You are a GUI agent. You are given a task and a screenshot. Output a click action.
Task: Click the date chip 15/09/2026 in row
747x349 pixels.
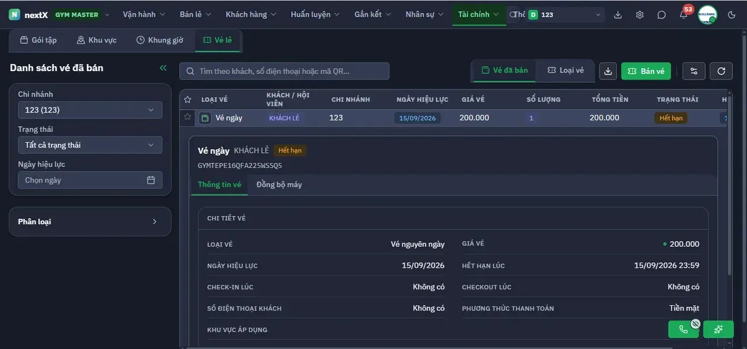[x=418, y=118]
